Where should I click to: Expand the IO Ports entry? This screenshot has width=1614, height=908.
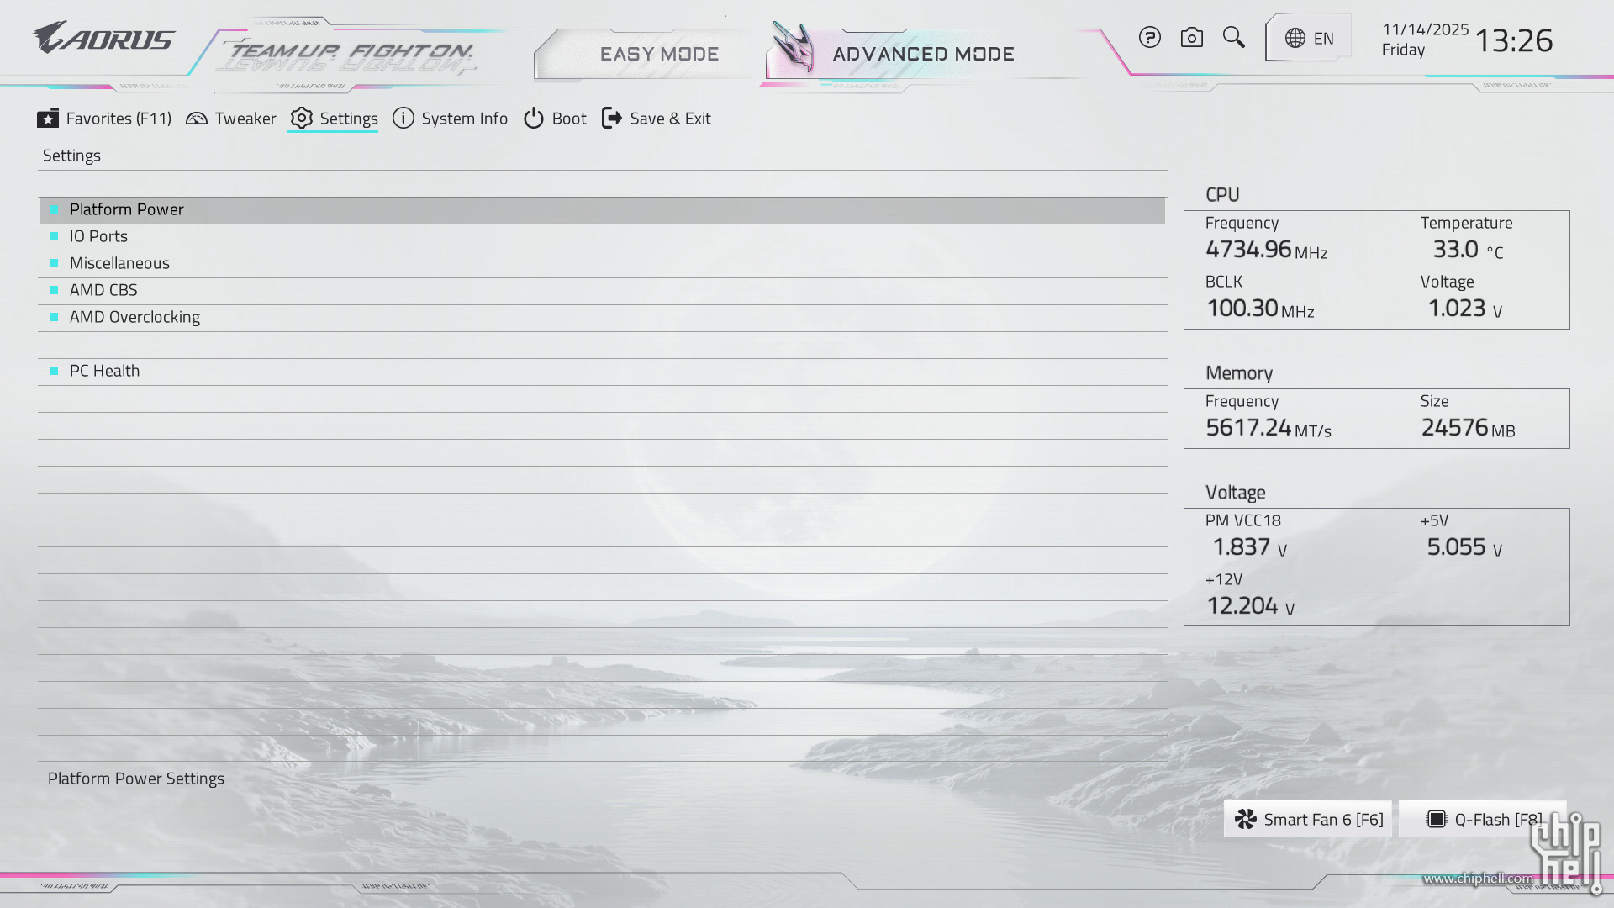pyautogui.click(x=98, y=236)
